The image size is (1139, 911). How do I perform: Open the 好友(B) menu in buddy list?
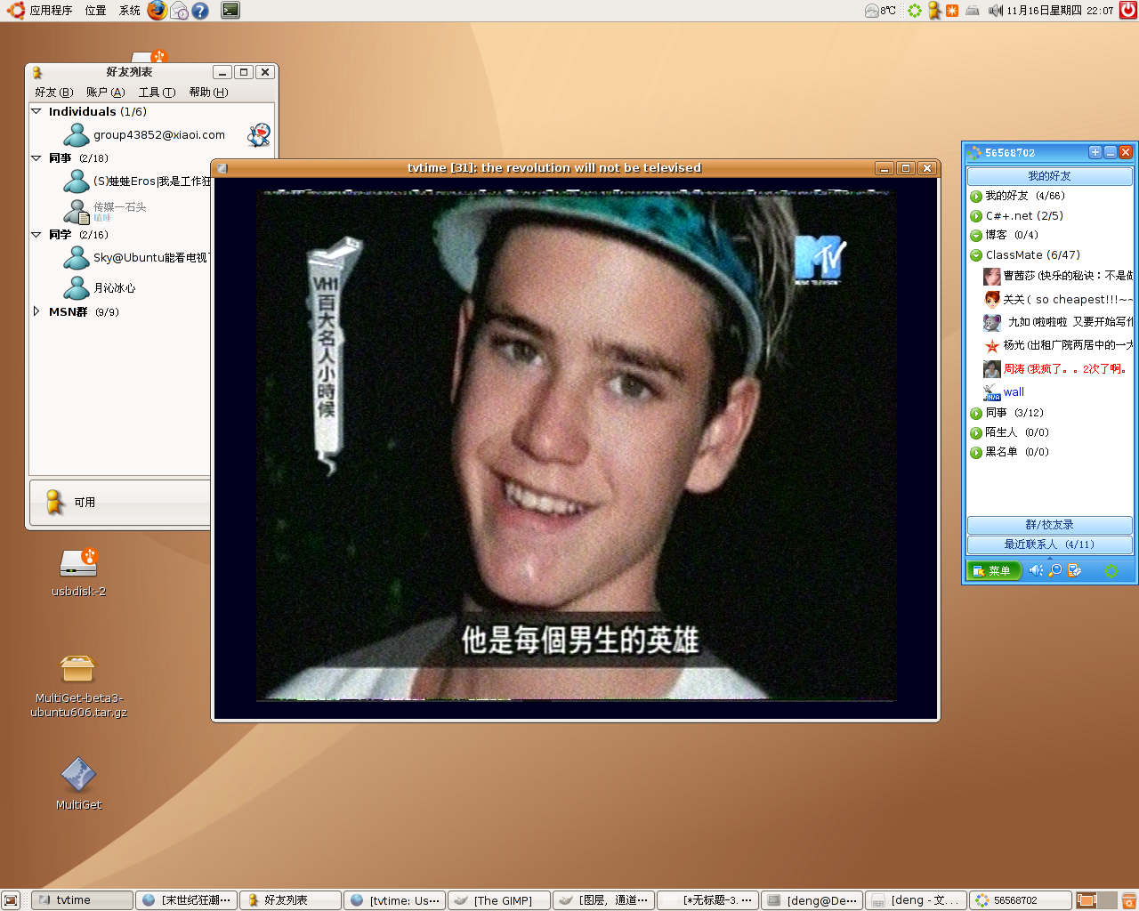(54, 93)
